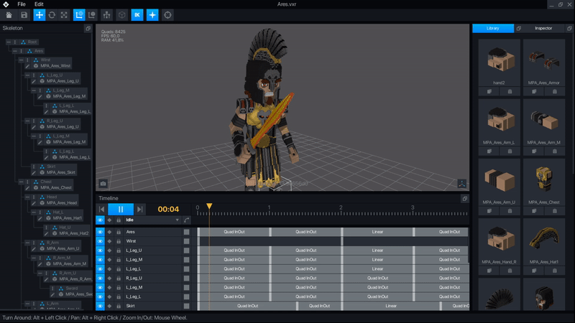Click the axis gizmo in viewport corner

click(x=461, y=184)
